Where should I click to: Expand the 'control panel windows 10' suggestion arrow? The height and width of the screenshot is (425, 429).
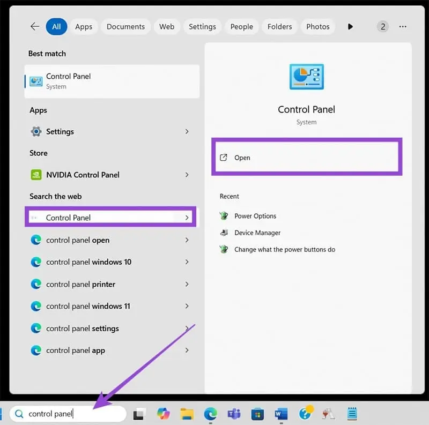(187, 262)
